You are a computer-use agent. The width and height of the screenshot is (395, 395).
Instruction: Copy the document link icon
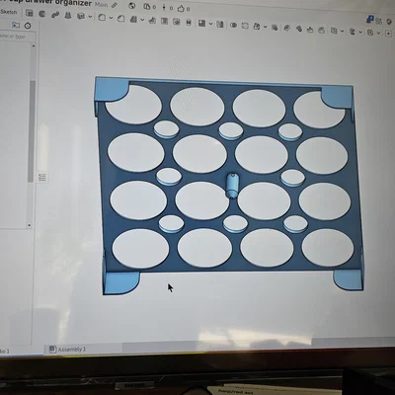[x=115, y=5]
